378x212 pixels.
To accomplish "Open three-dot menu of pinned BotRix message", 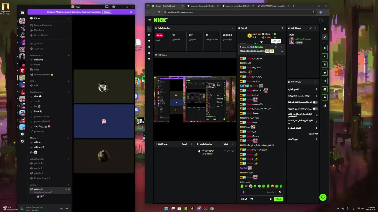I will point(281,47).
